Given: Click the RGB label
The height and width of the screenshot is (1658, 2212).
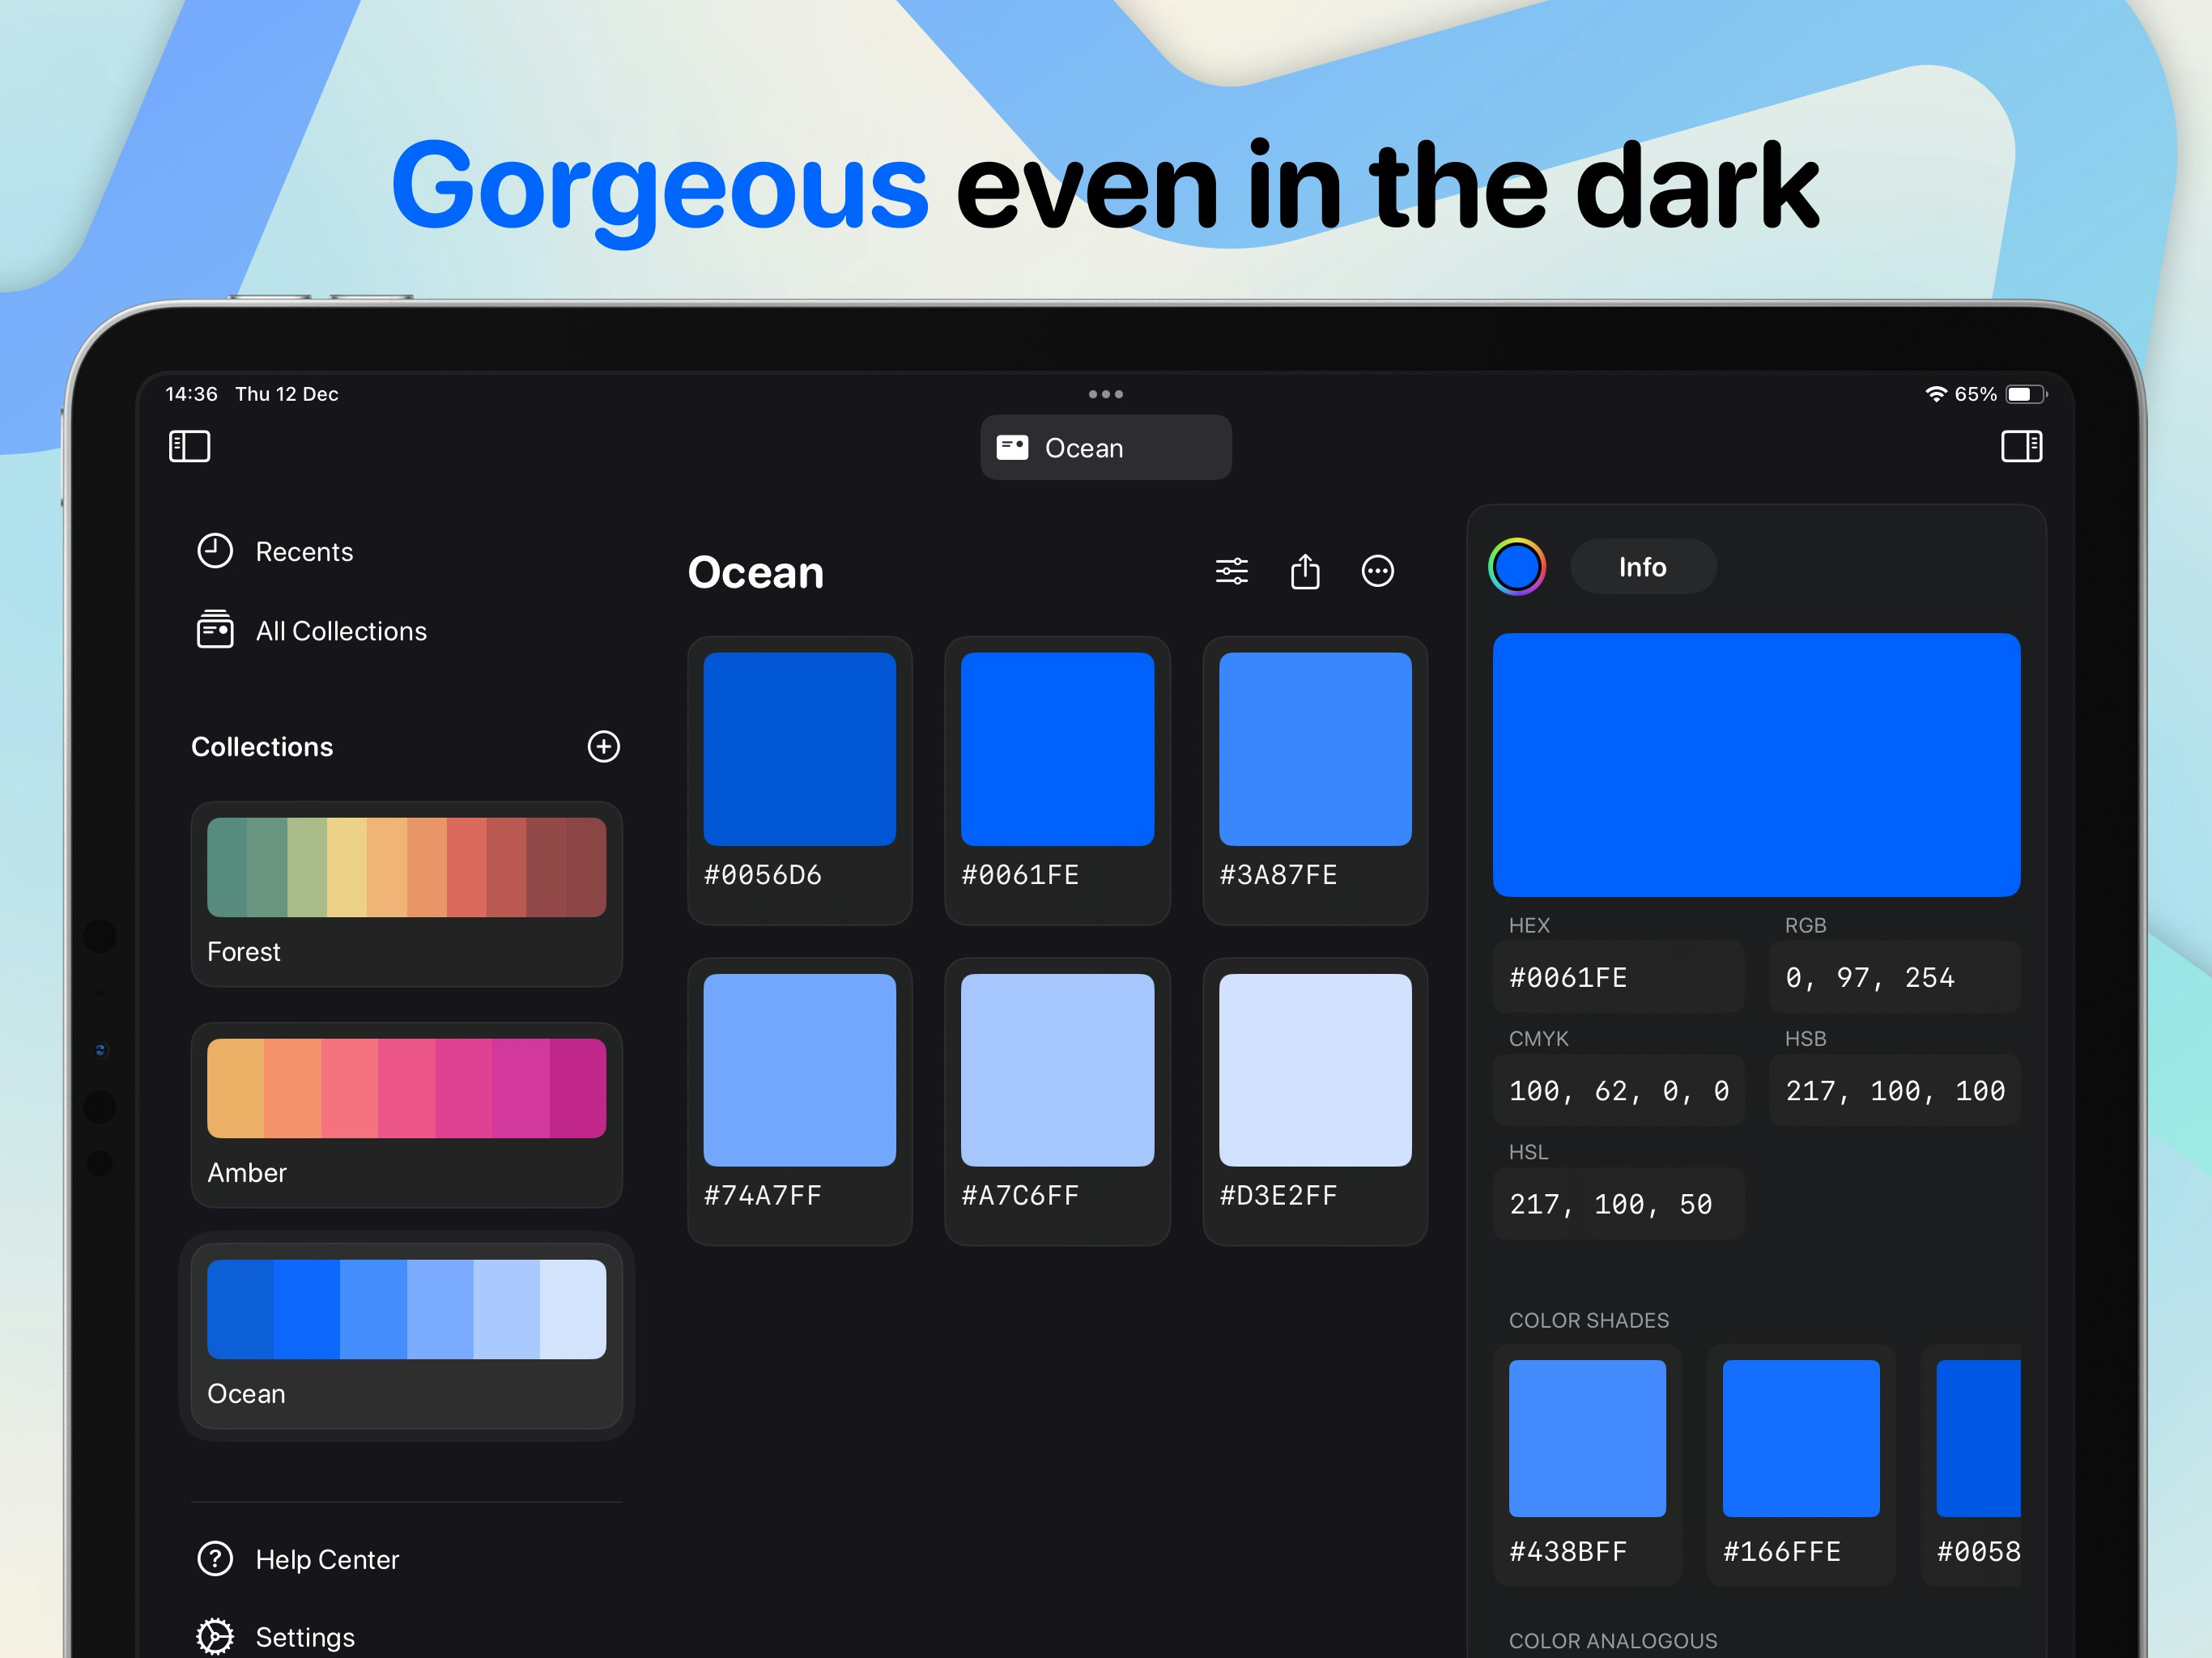Looking at the screenshot, I should [1805, 925].
